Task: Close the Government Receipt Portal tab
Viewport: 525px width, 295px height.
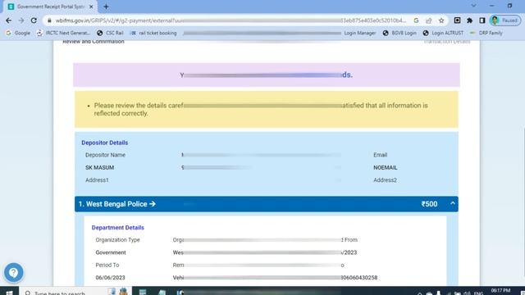Action: [x=91, y=7]
